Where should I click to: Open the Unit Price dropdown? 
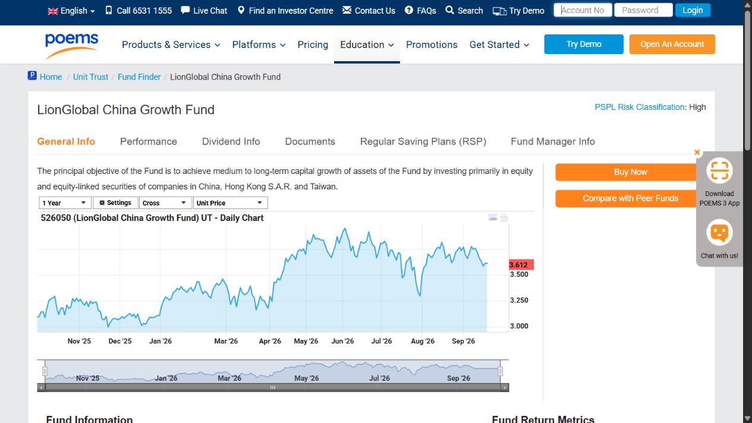pyautogui.click(x=231, y=203)
